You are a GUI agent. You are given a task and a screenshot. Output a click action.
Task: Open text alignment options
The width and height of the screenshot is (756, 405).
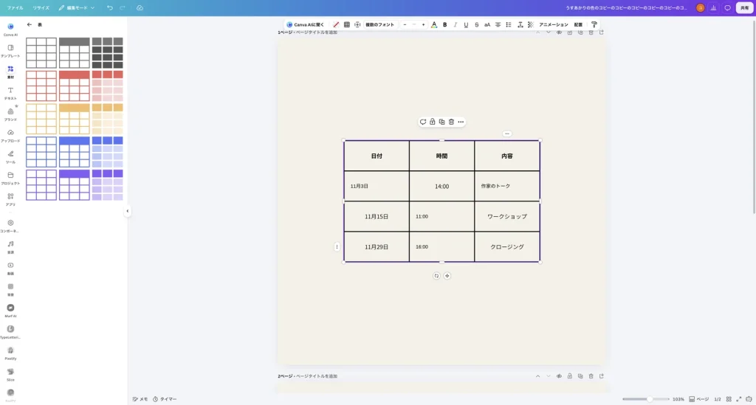pyautogui.click(x=498, y=24)
